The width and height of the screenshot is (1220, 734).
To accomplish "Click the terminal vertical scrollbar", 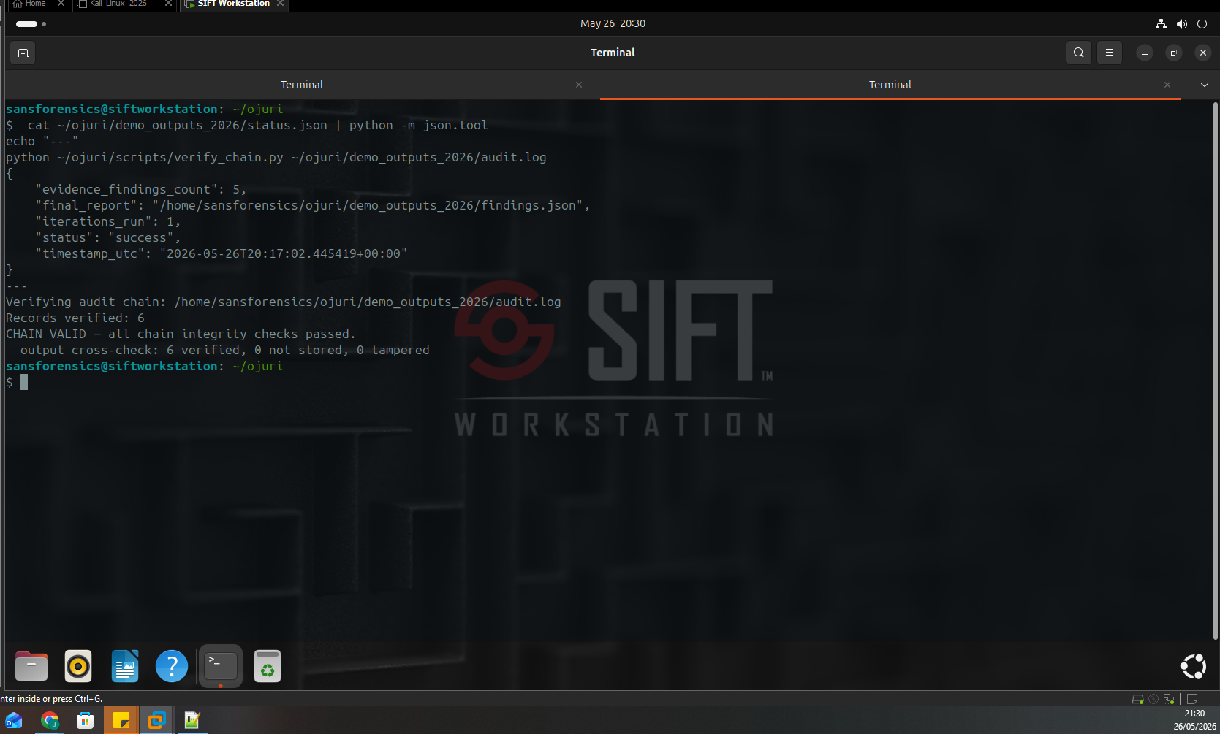I will coord(1215,371).
